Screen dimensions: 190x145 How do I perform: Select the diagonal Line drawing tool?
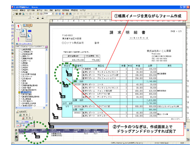12,39
